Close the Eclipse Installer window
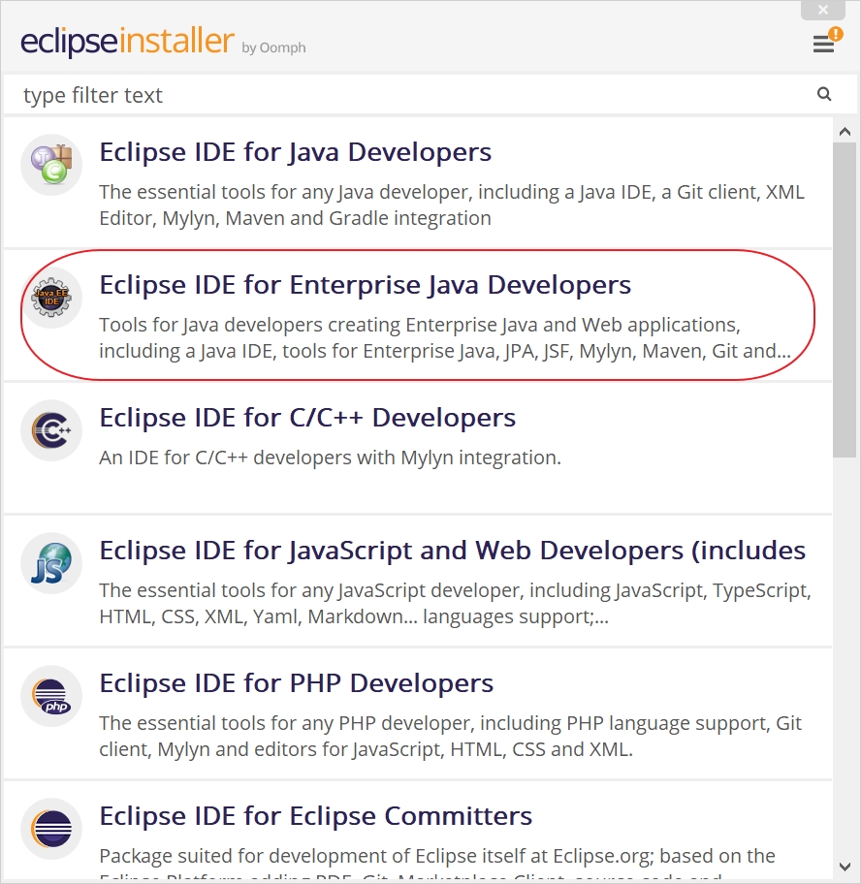The height and width of the screenshot is (884, 861). [x=823, y=10]
